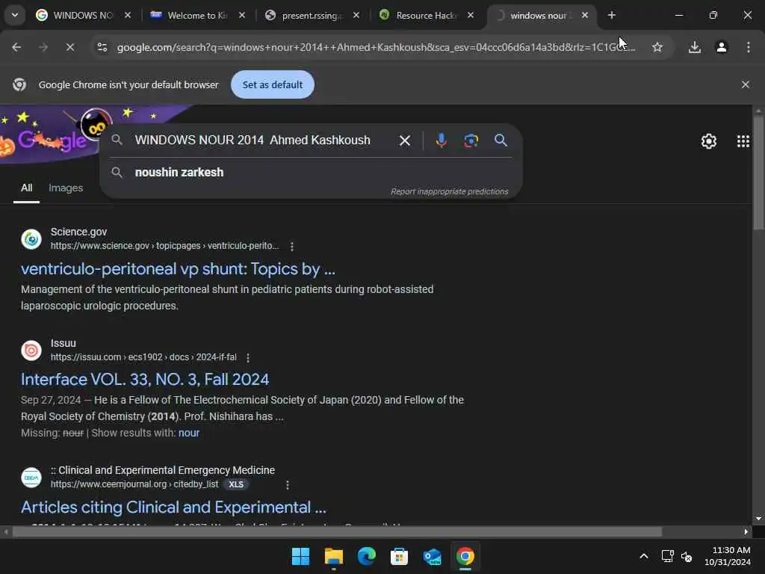This screenshot has height=574, width=765.
Task: Click the horizontal scrollbar thumb
Action: [337, 531]
